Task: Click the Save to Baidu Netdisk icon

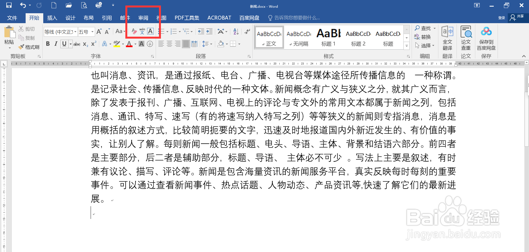Action: (486, 38)
